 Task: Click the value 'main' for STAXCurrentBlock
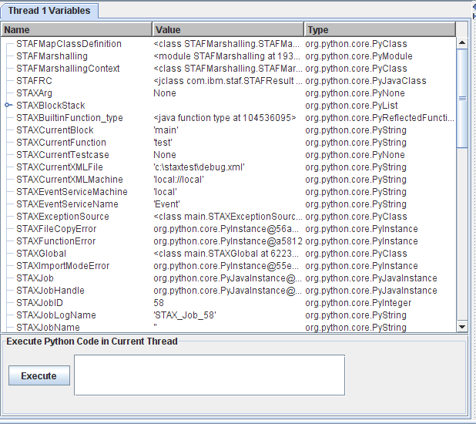(x=166, y=130)
